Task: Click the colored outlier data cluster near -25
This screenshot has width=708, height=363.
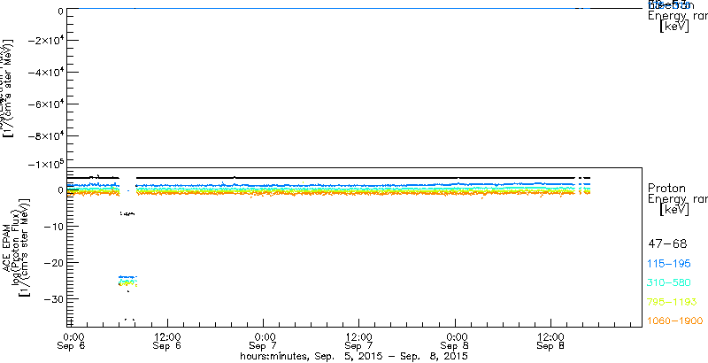Action: point(127,281)
